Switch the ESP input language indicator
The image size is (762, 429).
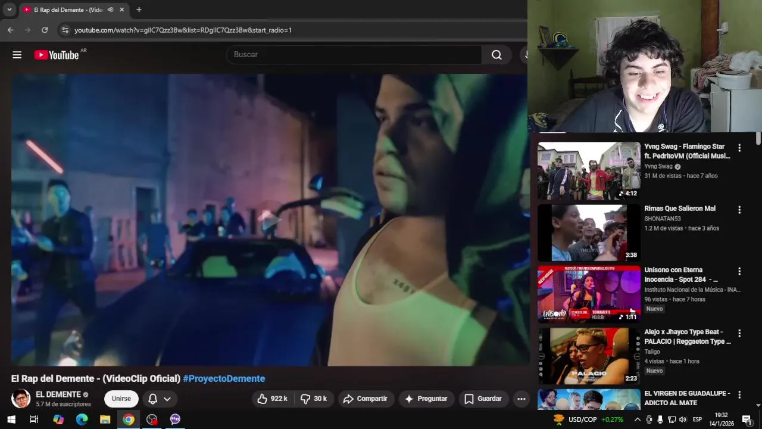pyautogui.click(x=697, y=419)
